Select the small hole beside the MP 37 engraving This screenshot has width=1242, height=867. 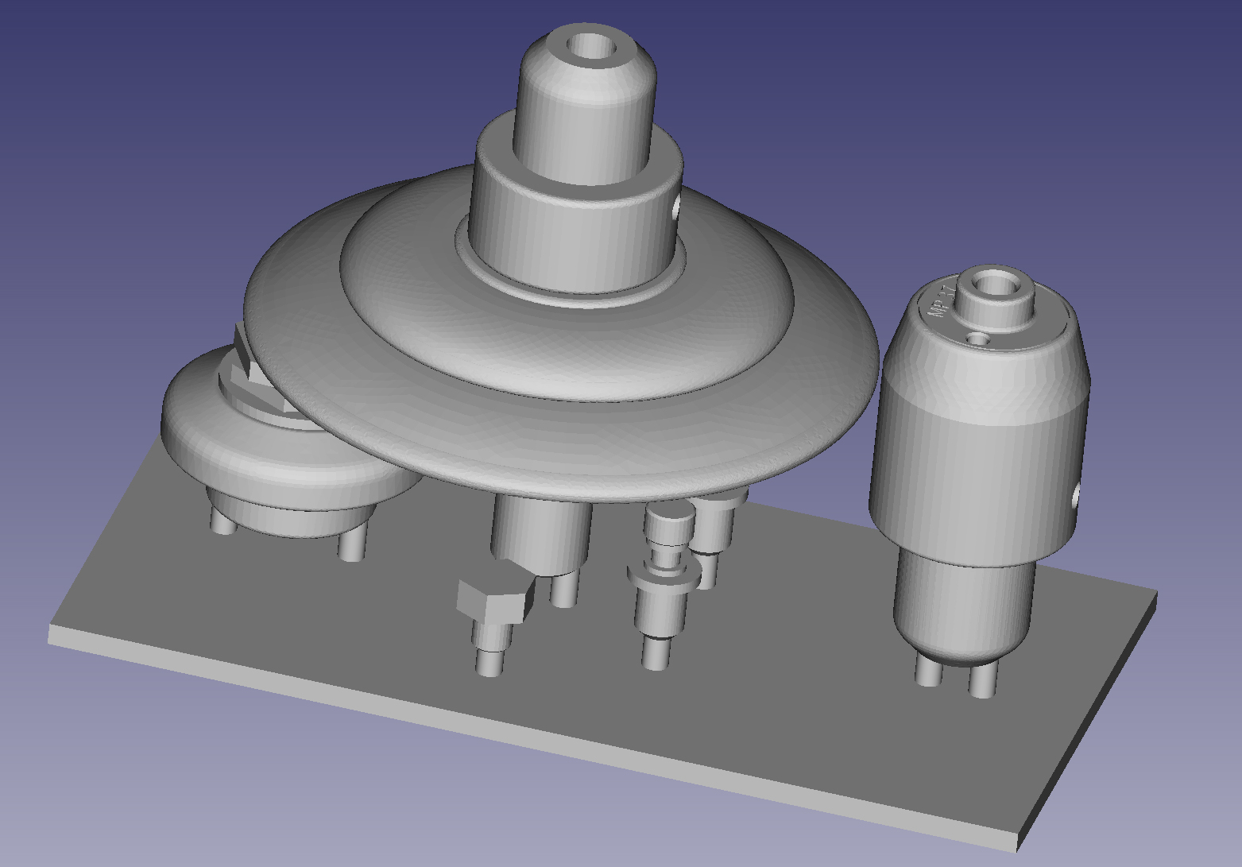[978, 339]
